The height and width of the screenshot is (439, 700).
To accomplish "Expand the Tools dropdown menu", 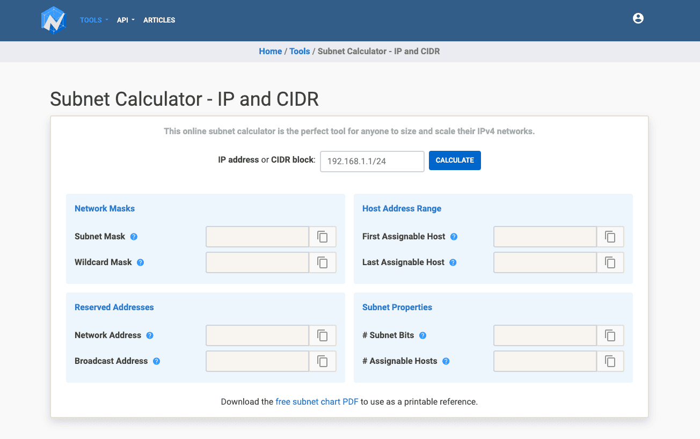I will coord(94,20).
